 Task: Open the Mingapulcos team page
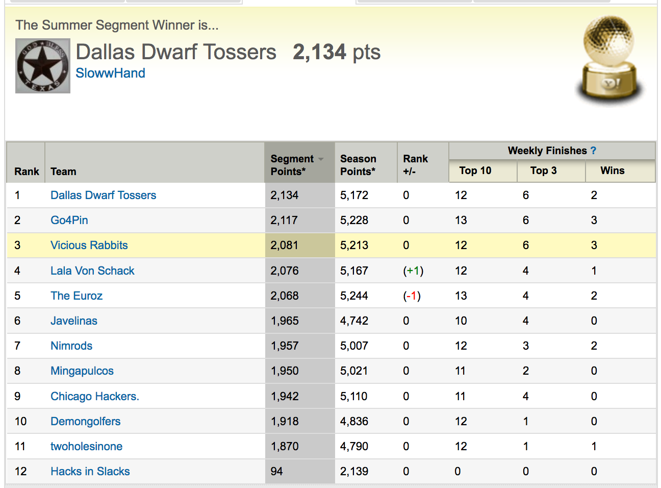[82, 371]
